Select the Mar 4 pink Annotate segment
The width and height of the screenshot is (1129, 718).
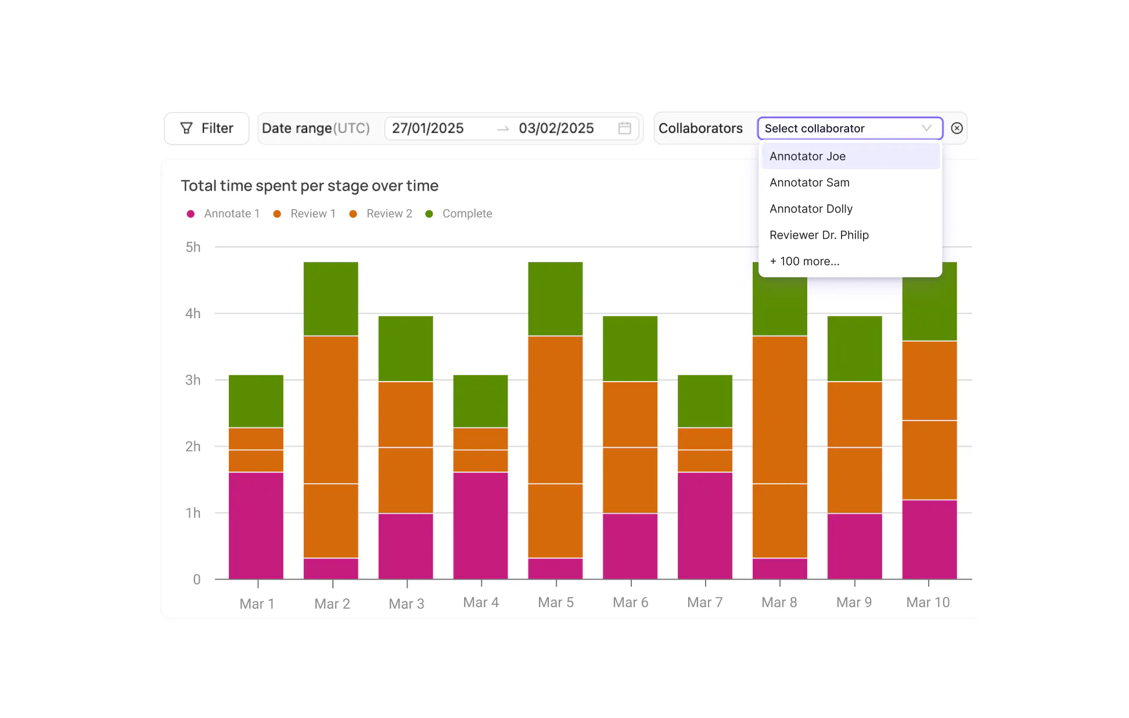click(x=480, y=526)
